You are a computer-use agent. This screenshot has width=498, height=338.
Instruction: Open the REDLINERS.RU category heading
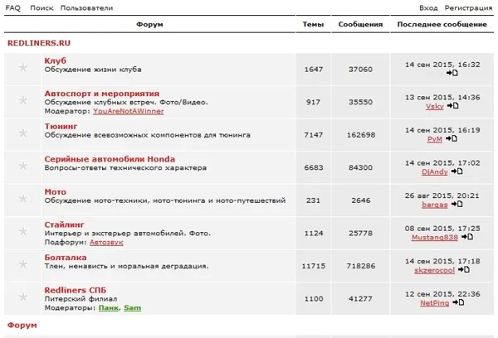tap(38, 41)
